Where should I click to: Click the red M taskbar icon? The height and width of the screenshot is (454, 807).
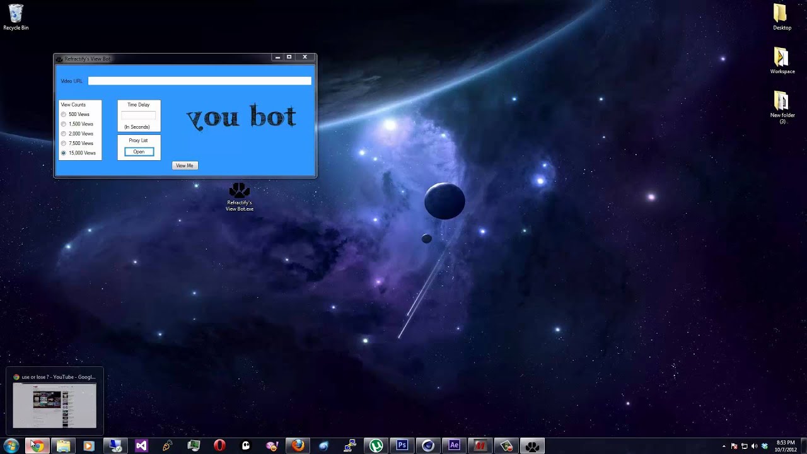(x=480, y=446)
